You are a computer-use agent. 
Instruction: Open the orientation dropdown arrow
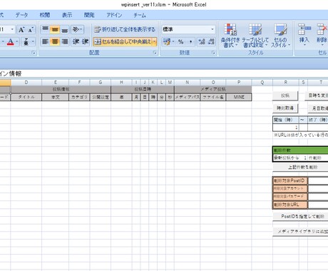pos(81,29)
